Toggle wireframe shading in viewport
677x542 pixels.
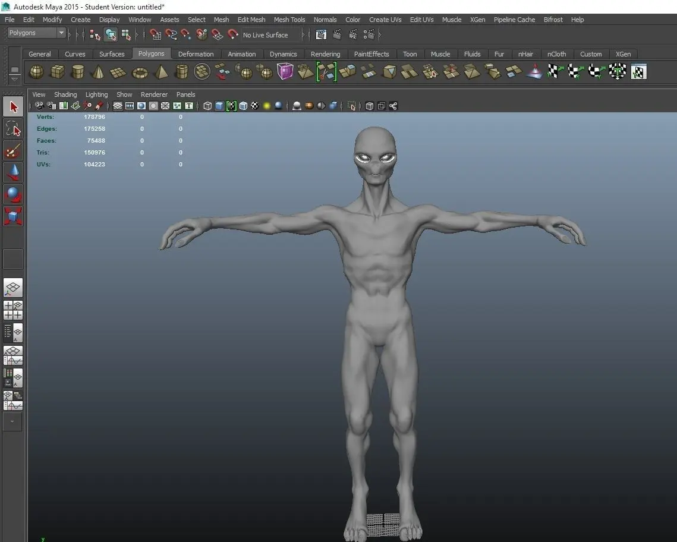click(207, 106)
